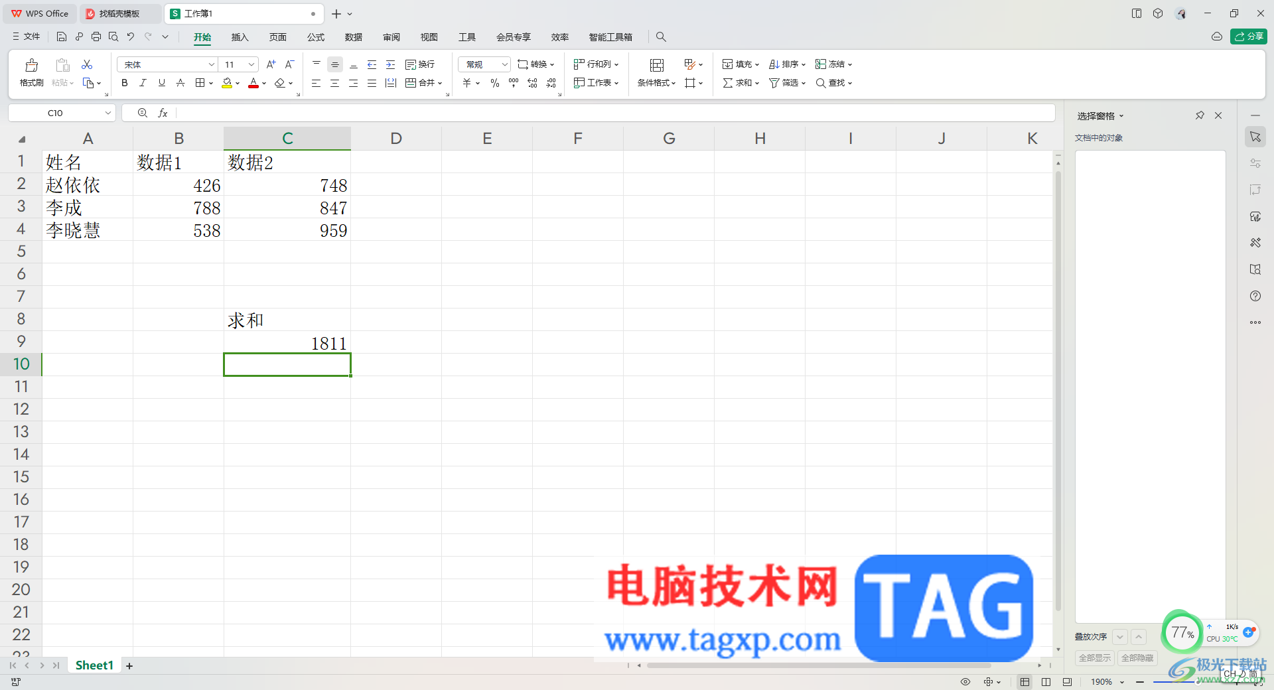Open the more options dots in sidebar
1274x690 pixels.
tap(1255, 322)
